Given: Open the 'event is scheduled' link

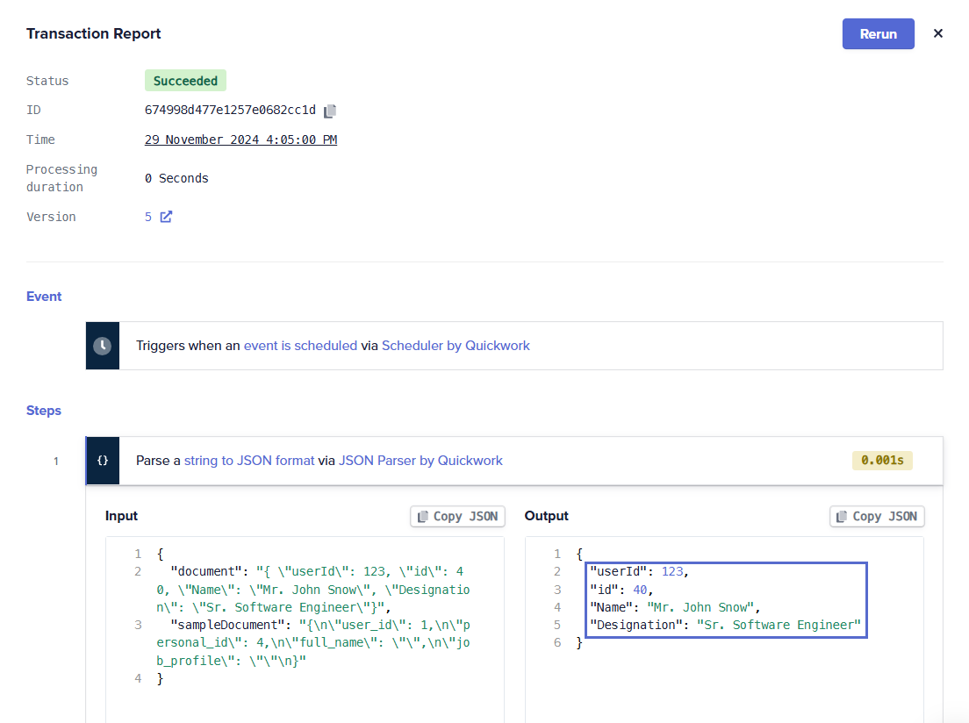Looking at the screenshot, I should click(x=300, y=346).
